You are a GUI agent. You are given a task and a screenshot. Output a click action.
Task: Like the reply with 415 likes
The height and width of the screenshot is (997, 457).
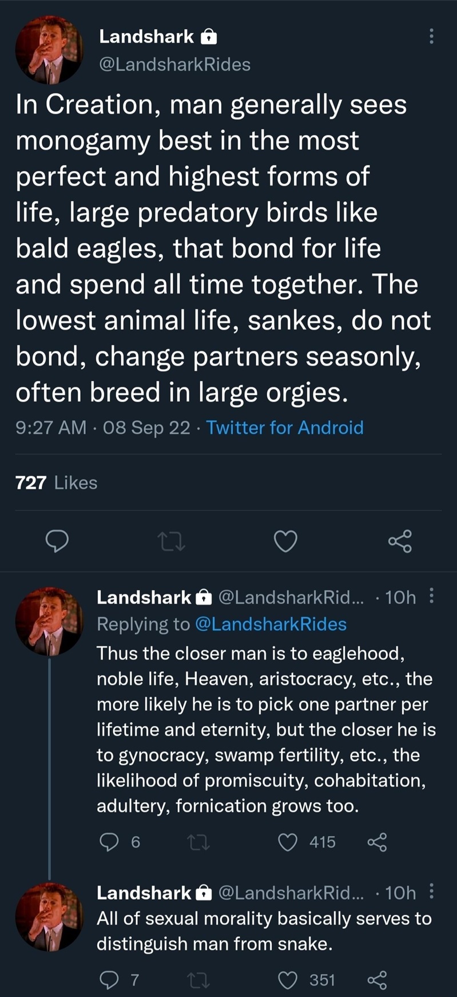(288, 842)
